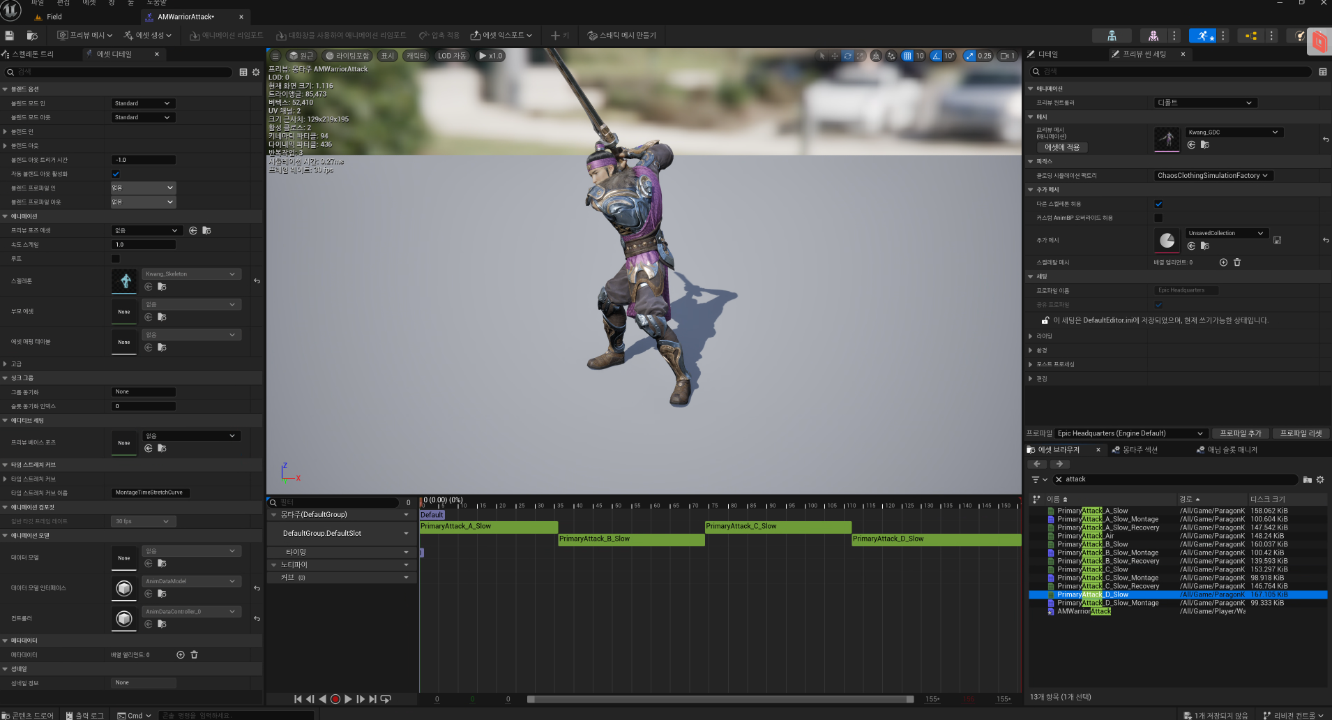This screenshot has height=720, width=1332.
Task: Open the Epic Headquarters profile dropdown
Action: [x=1130, y=433]
